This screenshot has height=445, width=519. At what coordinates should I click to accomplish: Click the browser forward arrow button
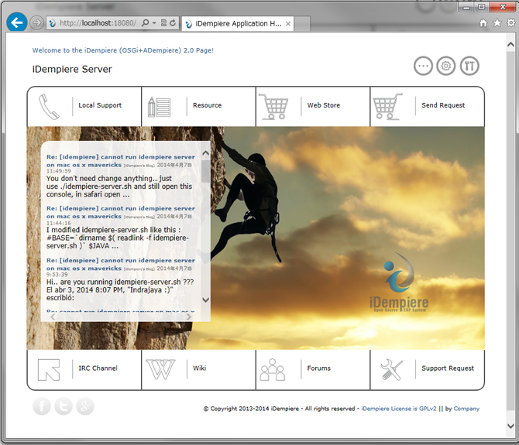tap(36, 22)
